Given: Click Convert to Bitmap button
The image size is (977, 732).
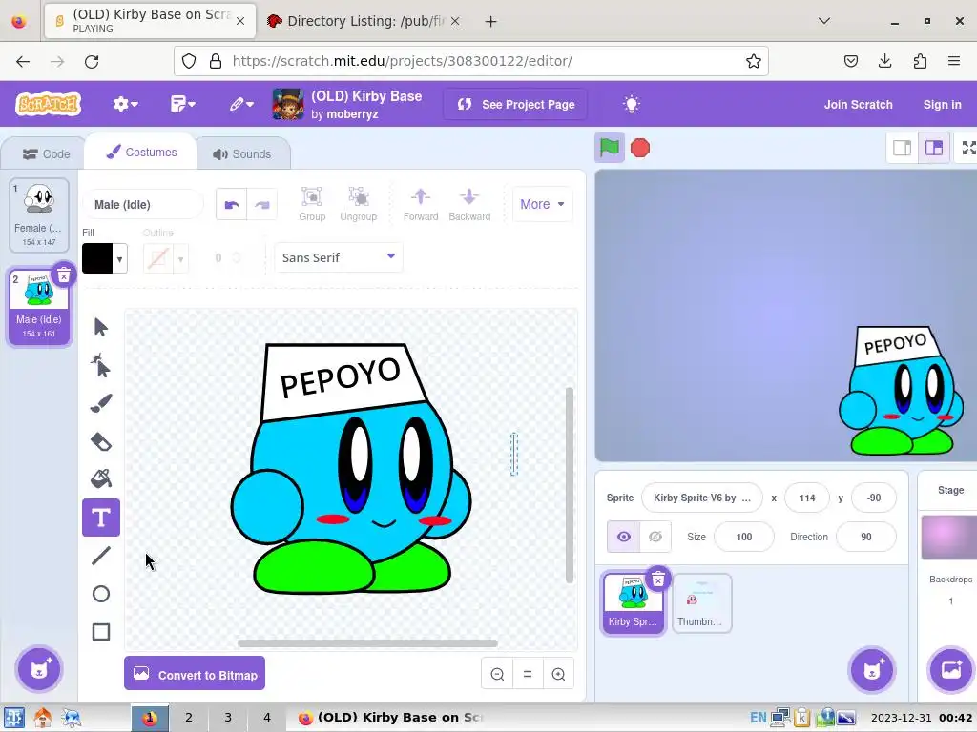Looking at the screenshot, I should click(x=195, y=674).
